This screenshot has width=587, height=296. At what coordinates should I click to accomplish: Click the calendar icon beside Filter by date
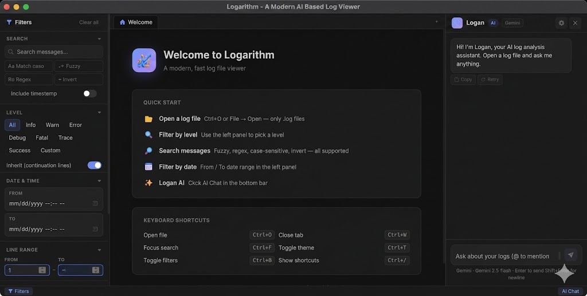point(148,167)
